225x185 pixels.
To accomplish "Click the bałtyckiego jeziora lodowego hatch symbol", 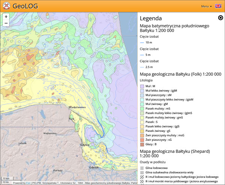I will click(x=142, y=177).
